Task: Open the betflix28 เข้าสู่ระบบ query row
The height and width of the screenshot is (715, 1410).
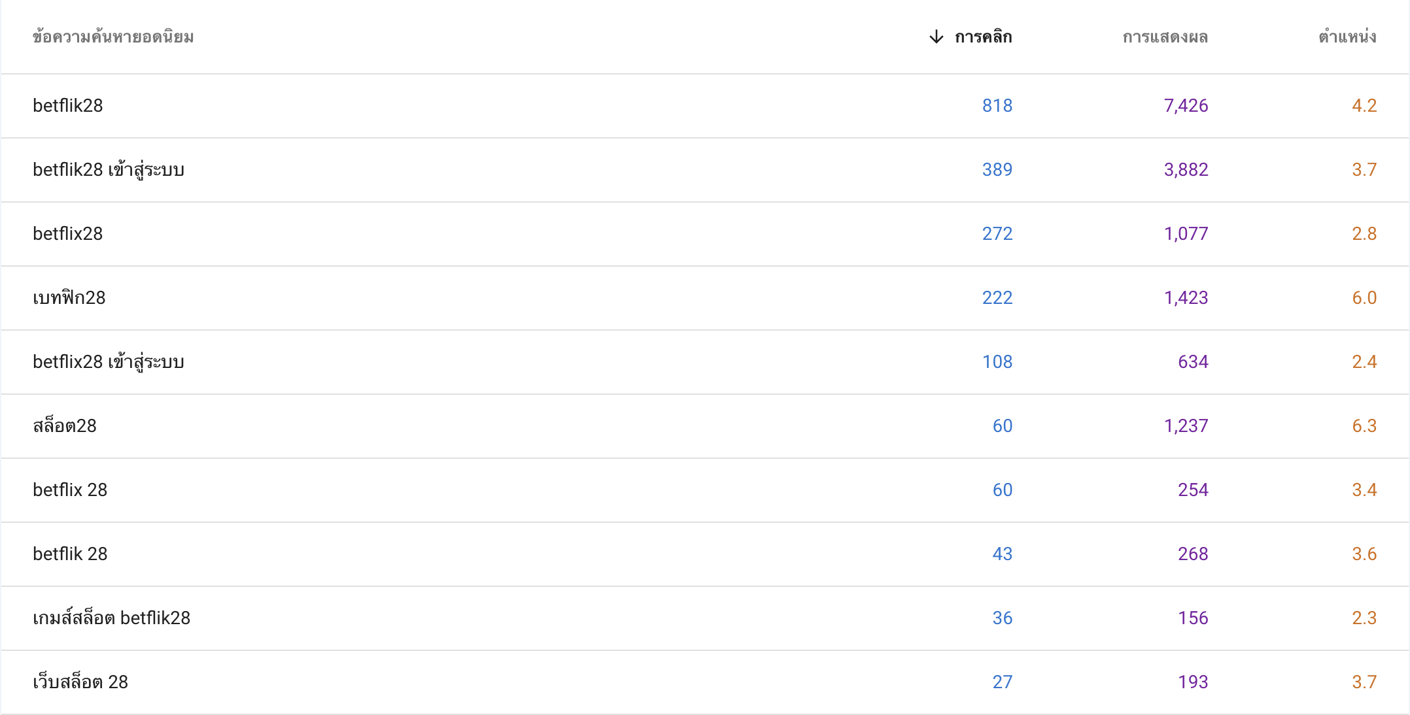Action: pyautogui.click(x=705, y=362)
